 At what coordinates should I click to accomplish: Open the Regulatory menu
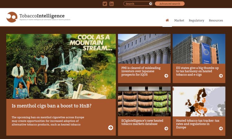[196, 20]
